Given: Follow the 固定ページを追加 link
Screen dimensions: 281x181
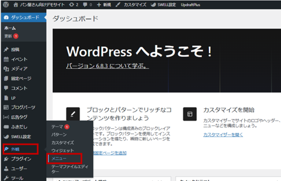Looking at the screenshot, I should pos(110,153).
